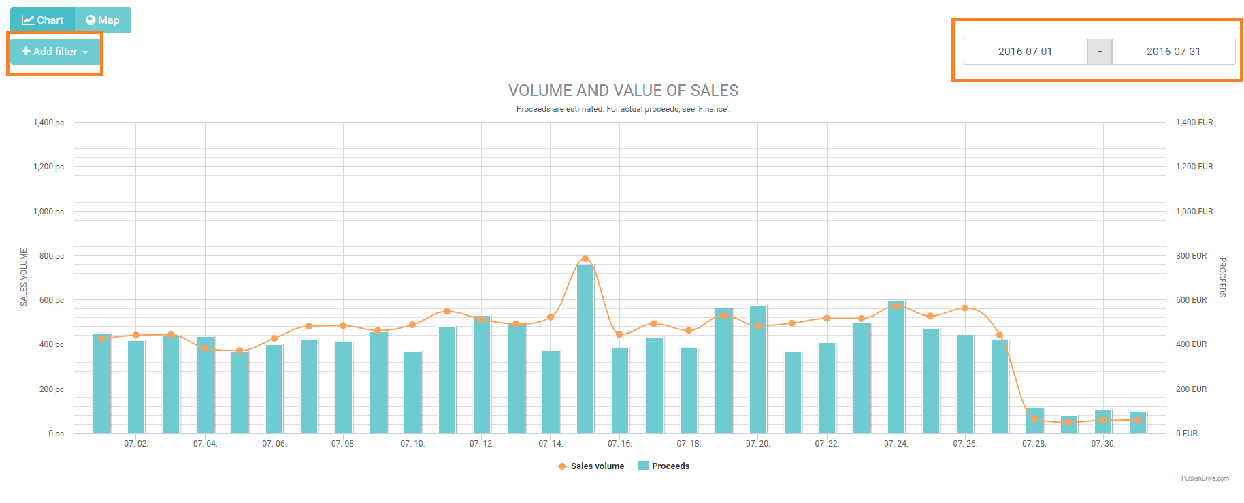Click the end date field 2016-07-31
The height and width of the screenshot is (503, 1244).
(1173, 52)
